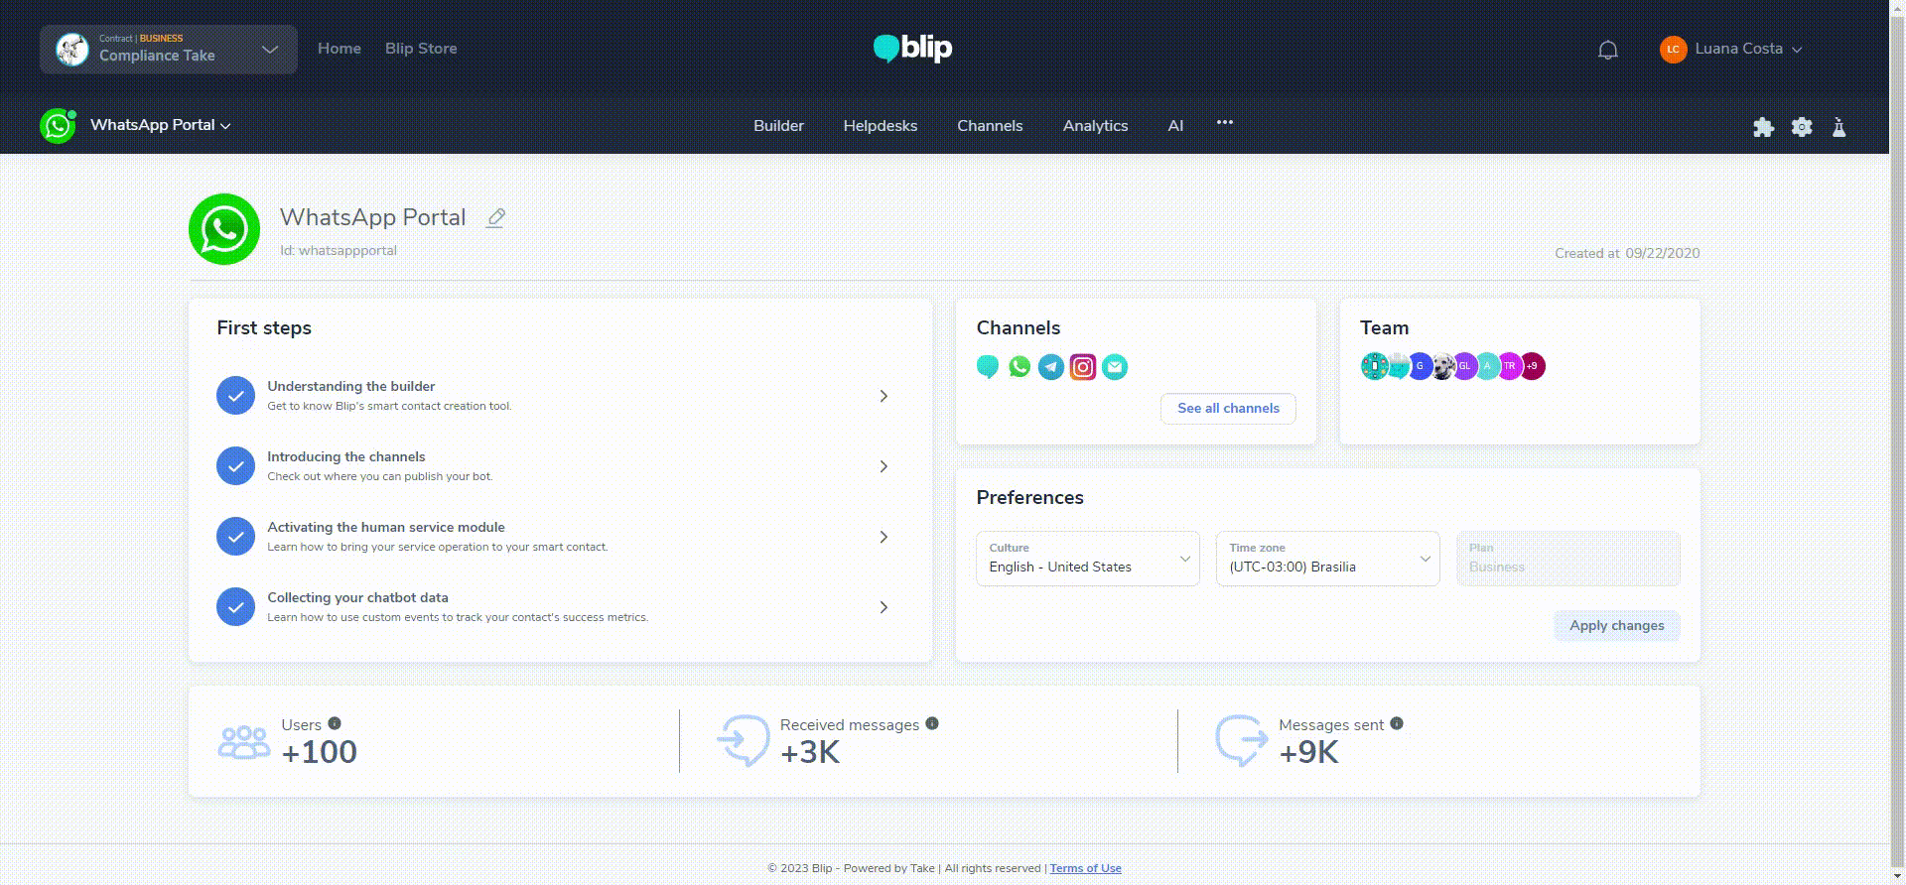Open the beta flask icon
Screen dimensions: 1906x885
coord(1838,127)
